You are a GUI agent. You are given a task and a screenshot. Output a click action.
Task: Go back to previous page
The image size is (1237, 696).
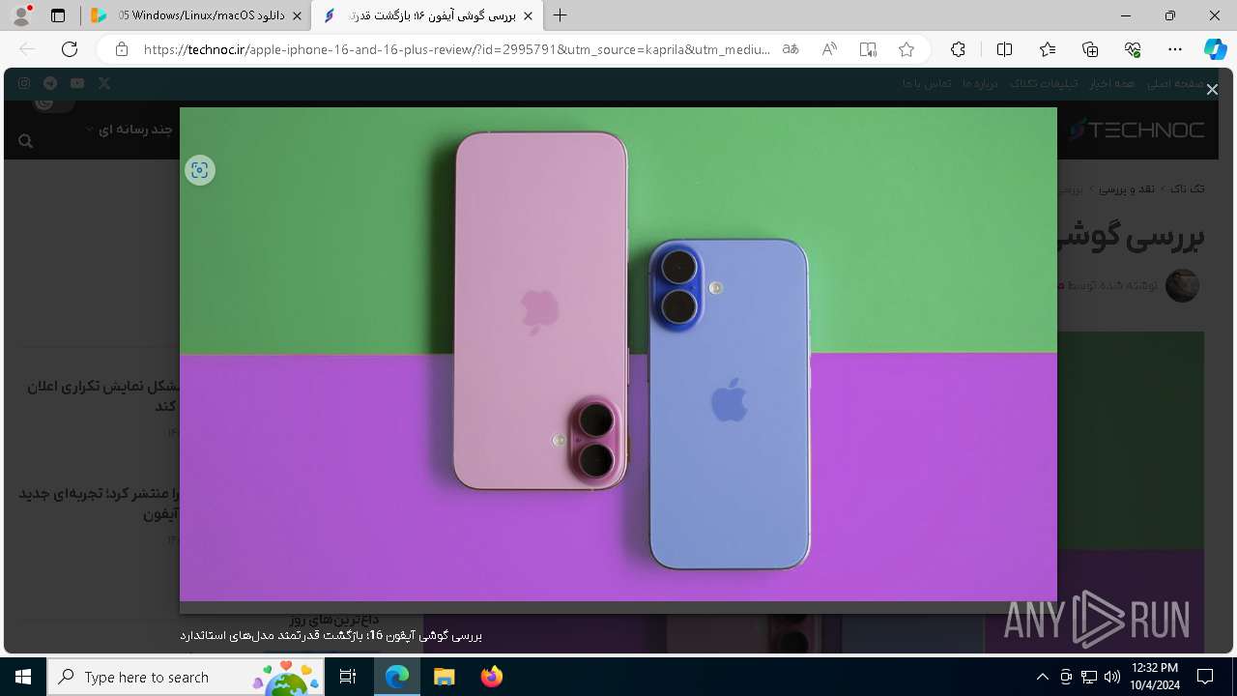click(x=27, y=49)
